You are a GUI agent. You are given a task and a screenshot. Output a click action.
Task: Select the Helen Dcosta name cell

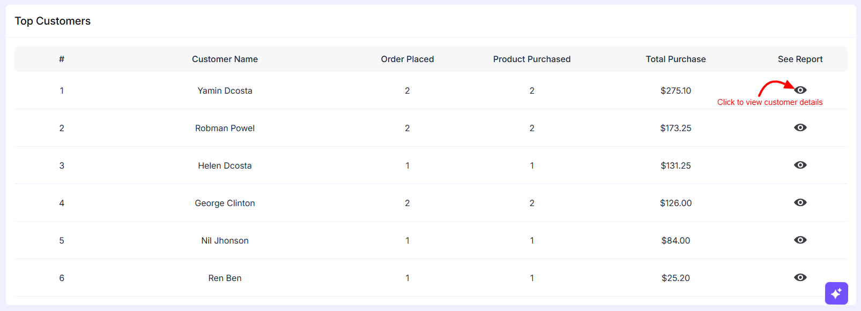pyautogui.click(x=225, y=165)
